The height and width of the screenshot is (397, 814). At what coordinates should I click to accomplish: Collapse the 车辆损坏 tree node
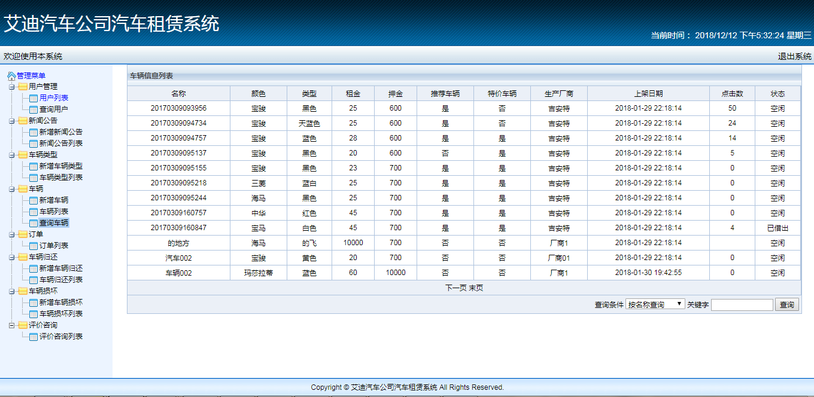pos(12,291)
